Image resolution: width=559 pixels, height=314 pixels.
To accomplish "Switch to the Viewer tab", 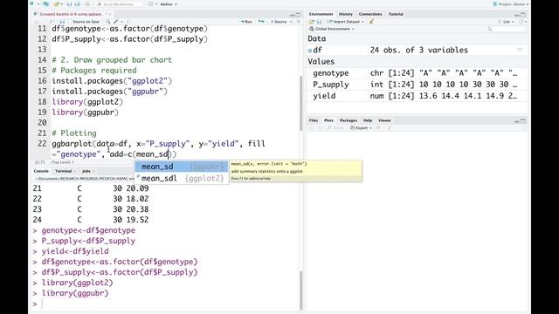I will tap(384, 120).
